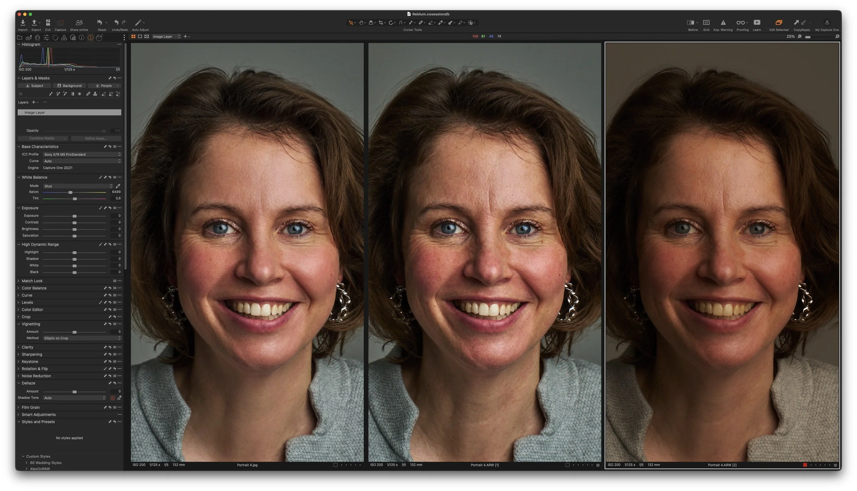Open the Cull tool
This screenshot has width=857, height=491.
(x=48, y=23)
